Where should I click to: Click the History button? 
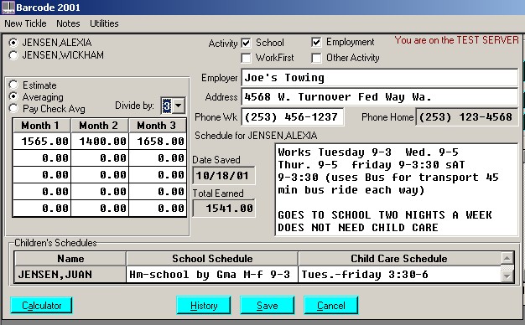coord(204,305)
